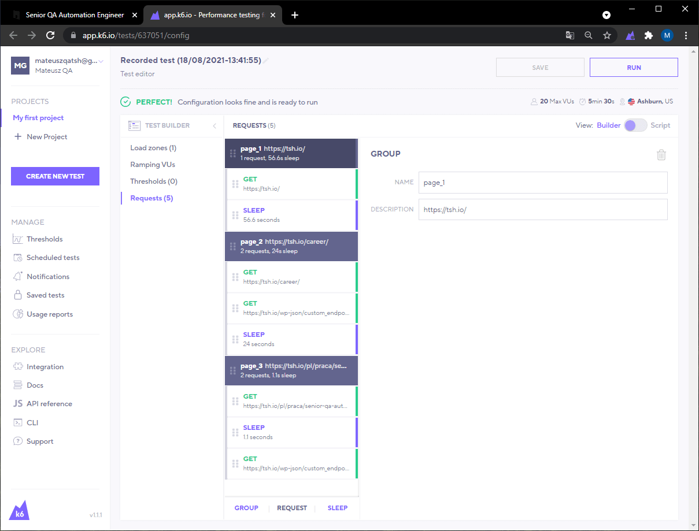Open the Chrome three-dot menu

[x=686, y=35]
